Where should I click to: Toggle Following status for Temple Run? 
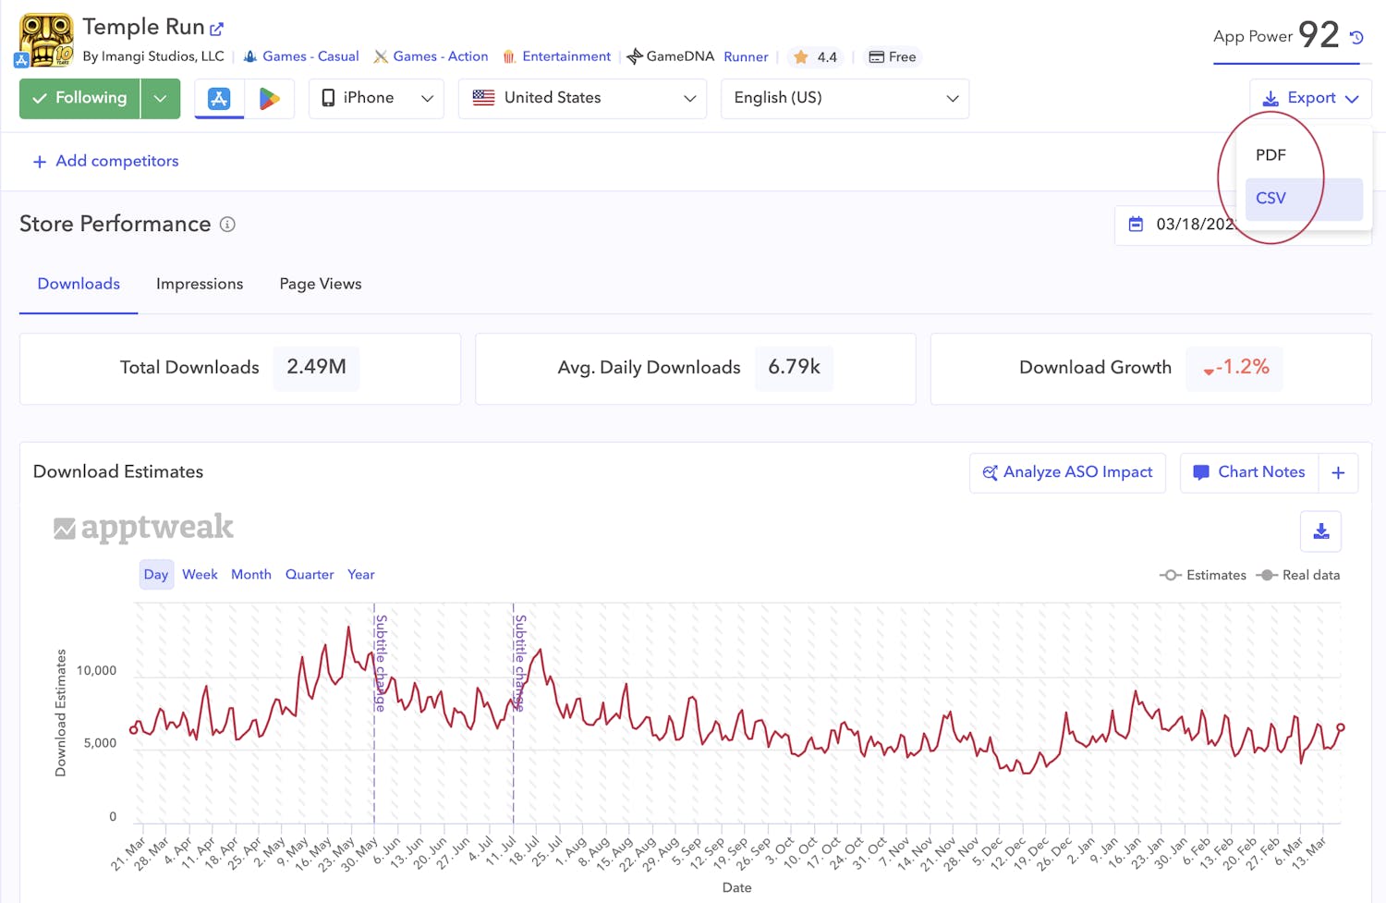(79, 98)
